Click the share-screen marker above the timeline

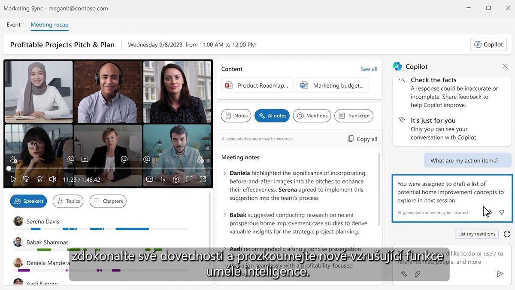(85, 159)
